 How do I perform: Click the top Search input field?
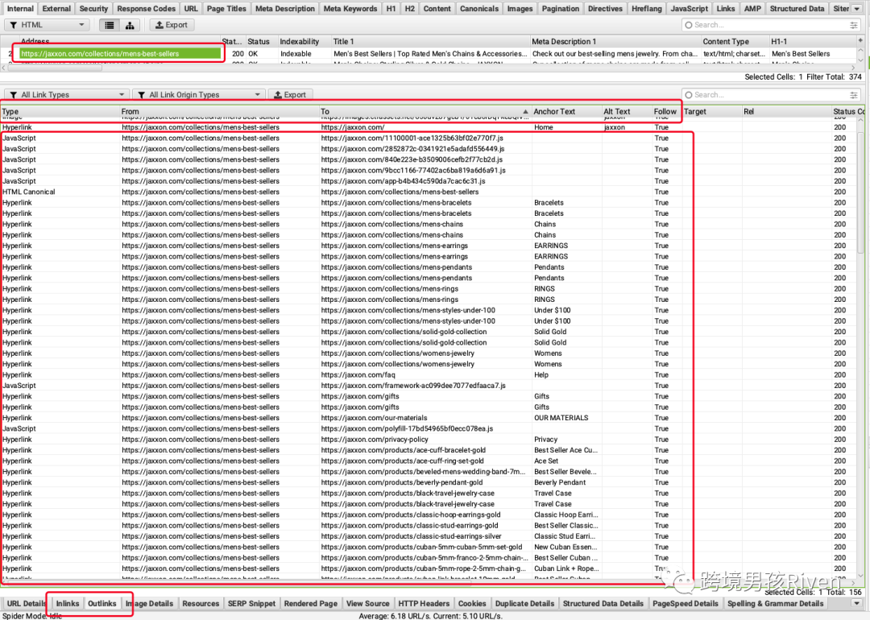(765, 25)
